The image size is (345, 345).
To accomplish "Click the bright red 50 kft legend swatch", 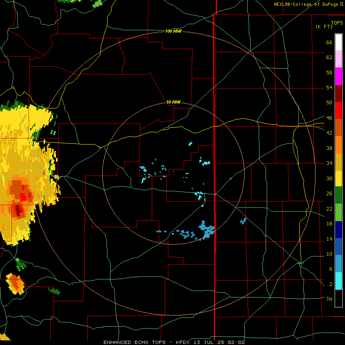I will coord(338,110).
